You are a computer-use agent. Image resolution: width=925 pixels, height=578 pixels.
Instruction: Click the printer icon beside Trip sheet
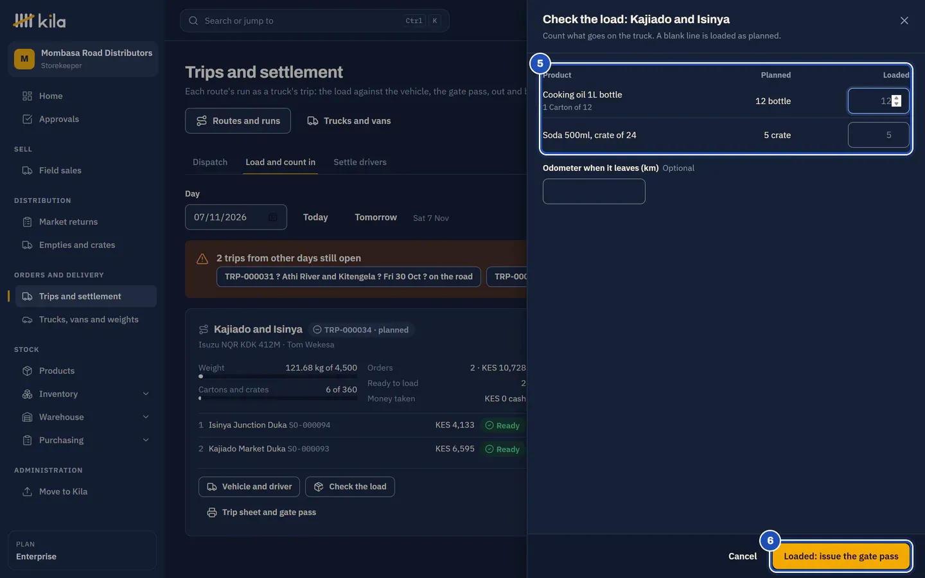pyautogui.click(x=212, y=512)
